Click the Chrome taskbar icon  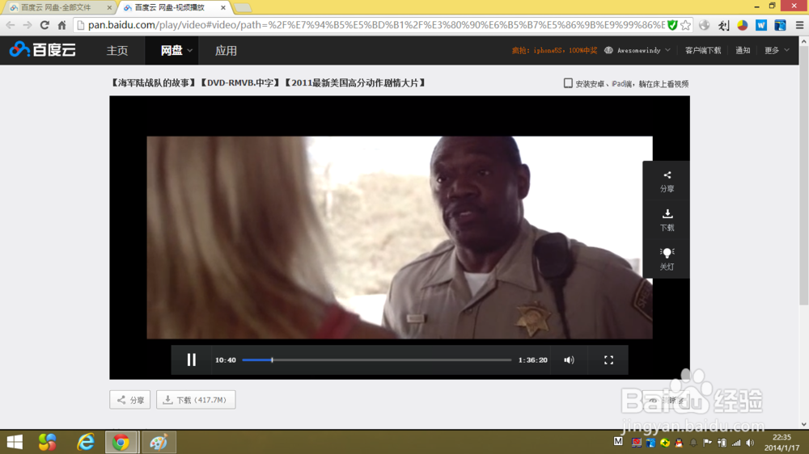(121, 442)
